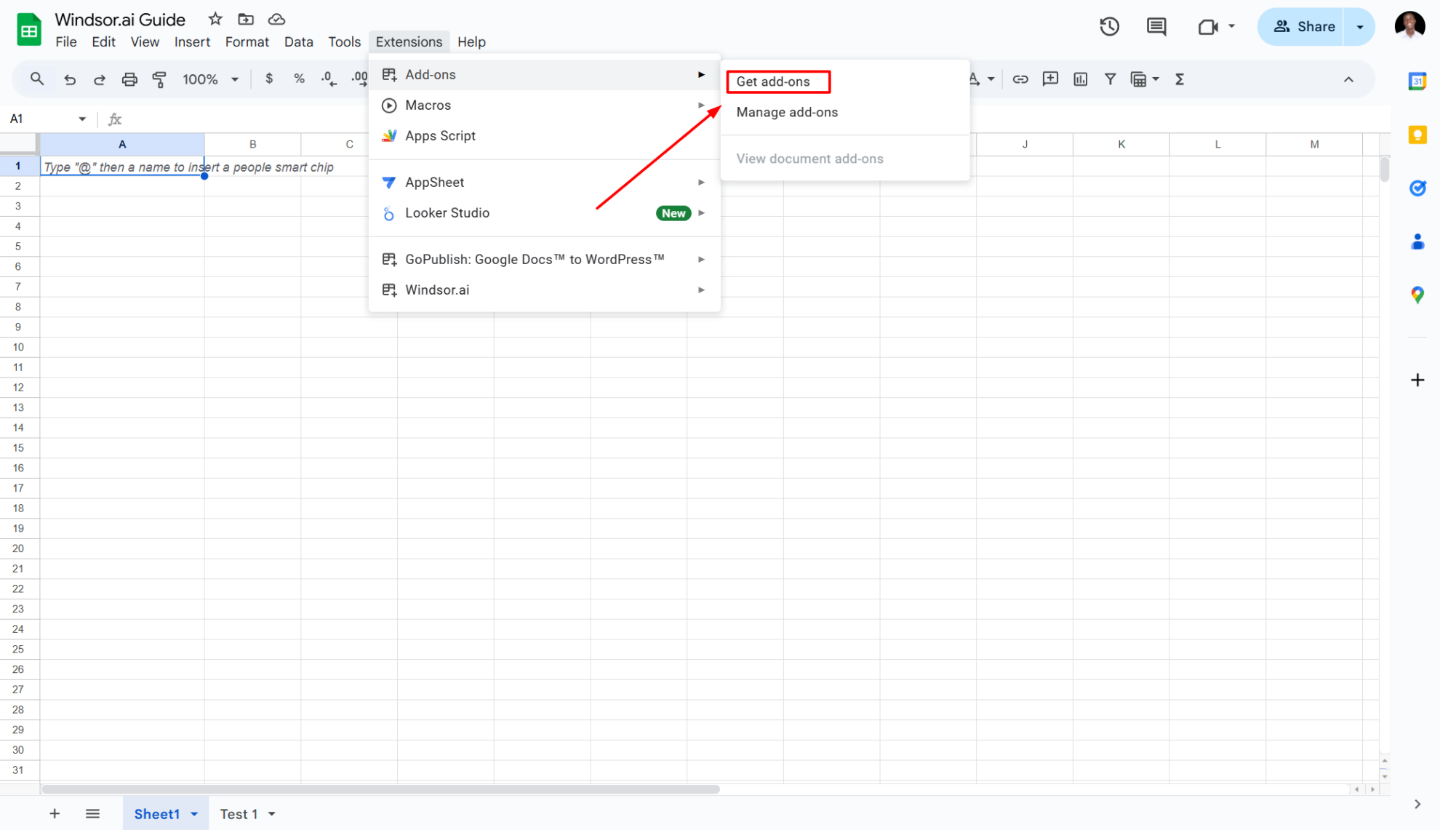Image resolution: width=1440 pixels, height=830 pixels.
Task: Open the Contacts side panel icon
Action: (x=1417, y=242)
